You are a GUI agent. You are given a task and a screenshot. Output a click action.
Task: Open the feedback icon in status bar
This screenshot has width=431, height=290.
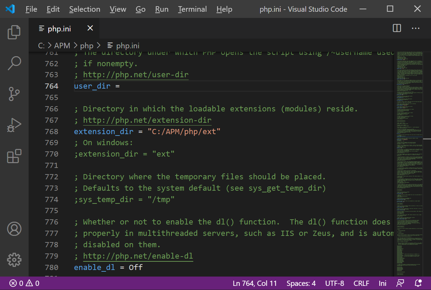pyautogui.click(x=400, y=283)
